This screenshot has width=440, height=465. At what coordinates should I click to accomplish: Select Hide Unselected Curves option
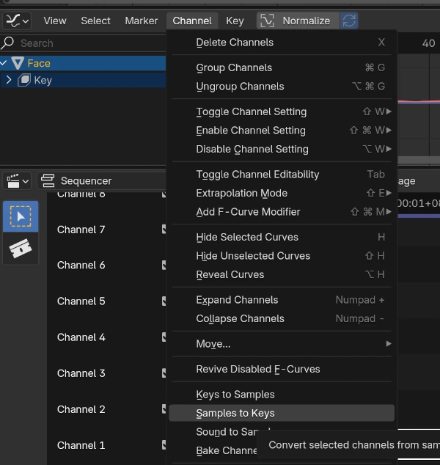(253, 255)
